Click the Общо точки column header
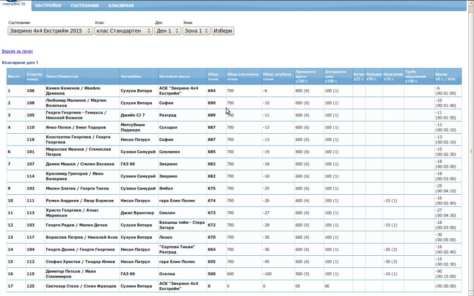 pos(213,76)
